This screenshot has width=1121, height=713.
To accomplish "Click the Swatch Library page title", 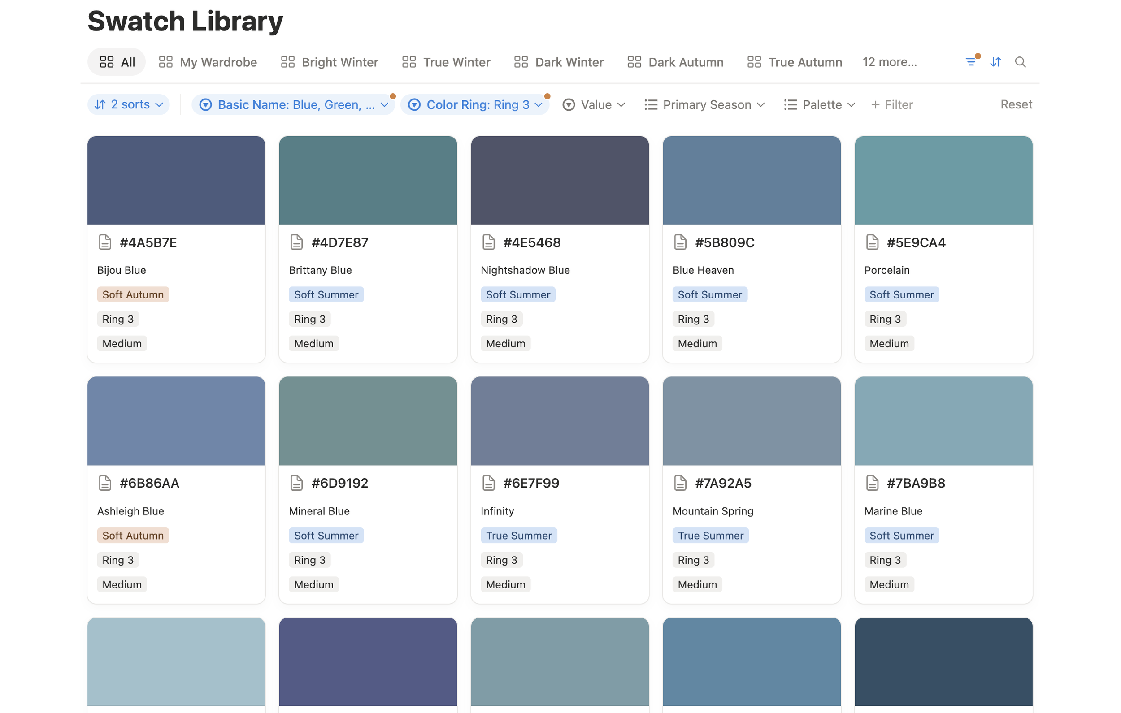I will [185, 22].
